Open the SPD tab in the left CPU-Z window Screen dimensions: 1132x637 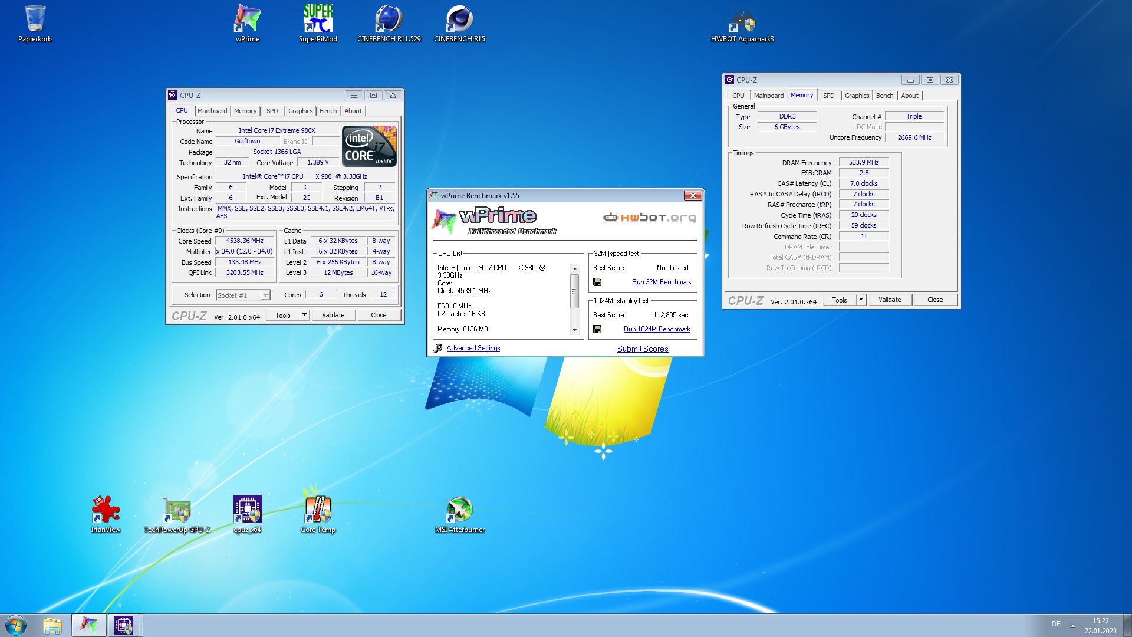pyautogui.click(x=272, y=111)
